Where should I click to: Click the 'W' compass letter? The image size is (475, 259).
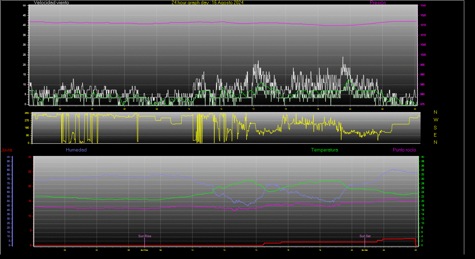(436, 120)
